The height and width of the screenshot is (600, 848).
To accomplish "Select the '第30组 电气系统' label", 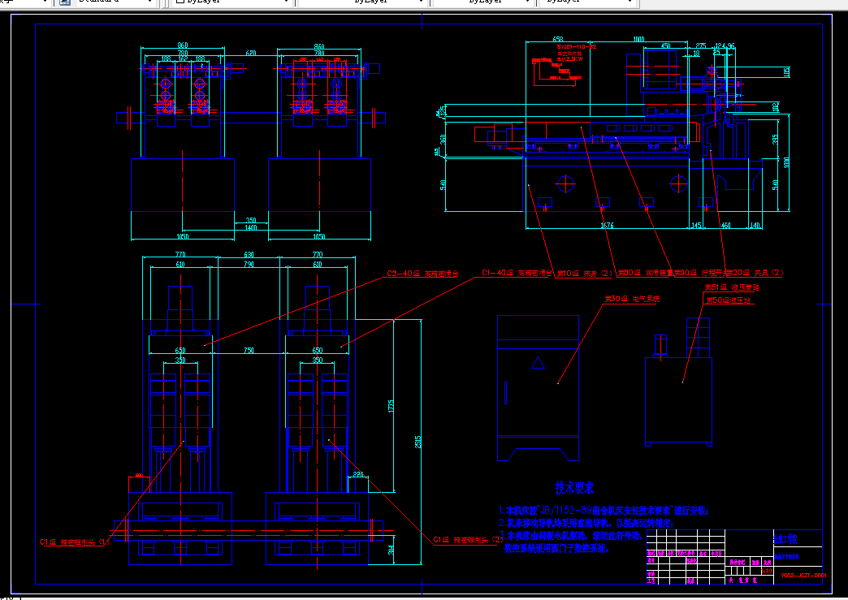I will (x=632, y=299).
